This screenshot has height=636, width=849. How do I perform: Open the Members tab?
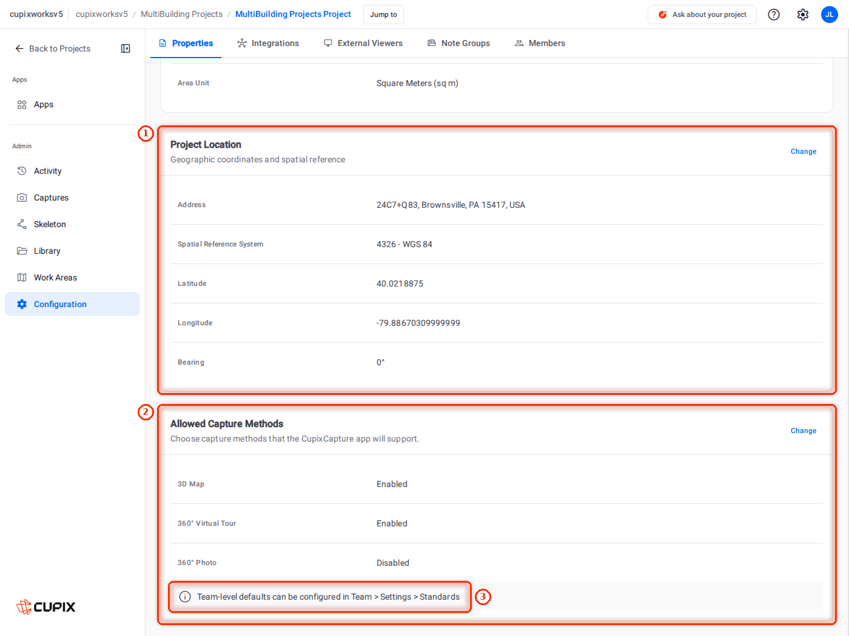pos(540,43)
